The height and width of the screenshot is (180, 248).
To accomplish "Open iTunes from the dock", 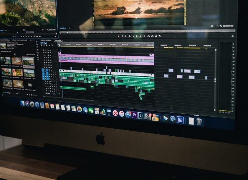I will coord(121,113).
